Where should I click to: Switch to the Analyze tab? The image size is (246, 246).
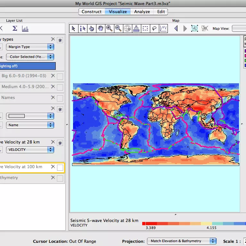pyautogui.click(x=142, y=12)
